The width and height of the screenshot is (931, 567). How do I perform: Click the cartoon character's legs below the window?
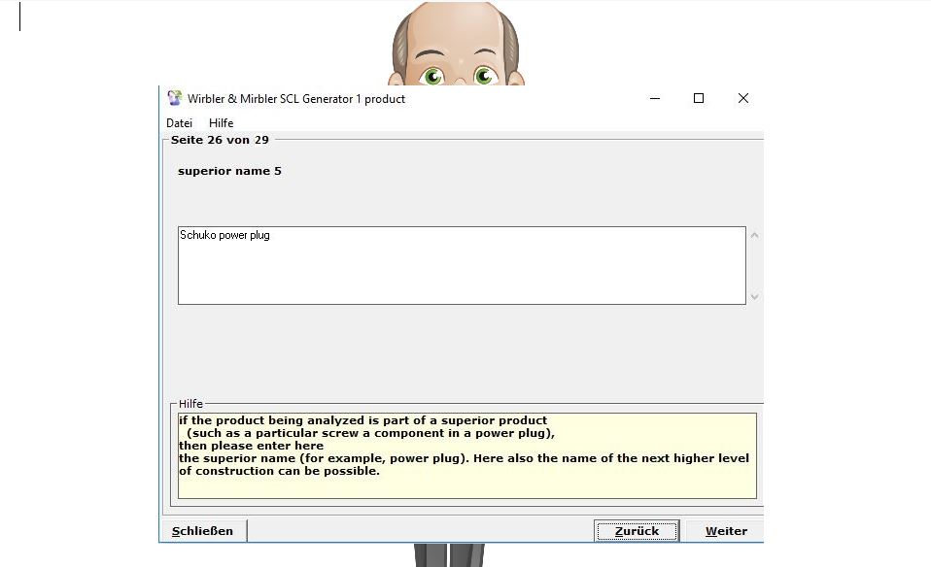click(x=448, y=555)
